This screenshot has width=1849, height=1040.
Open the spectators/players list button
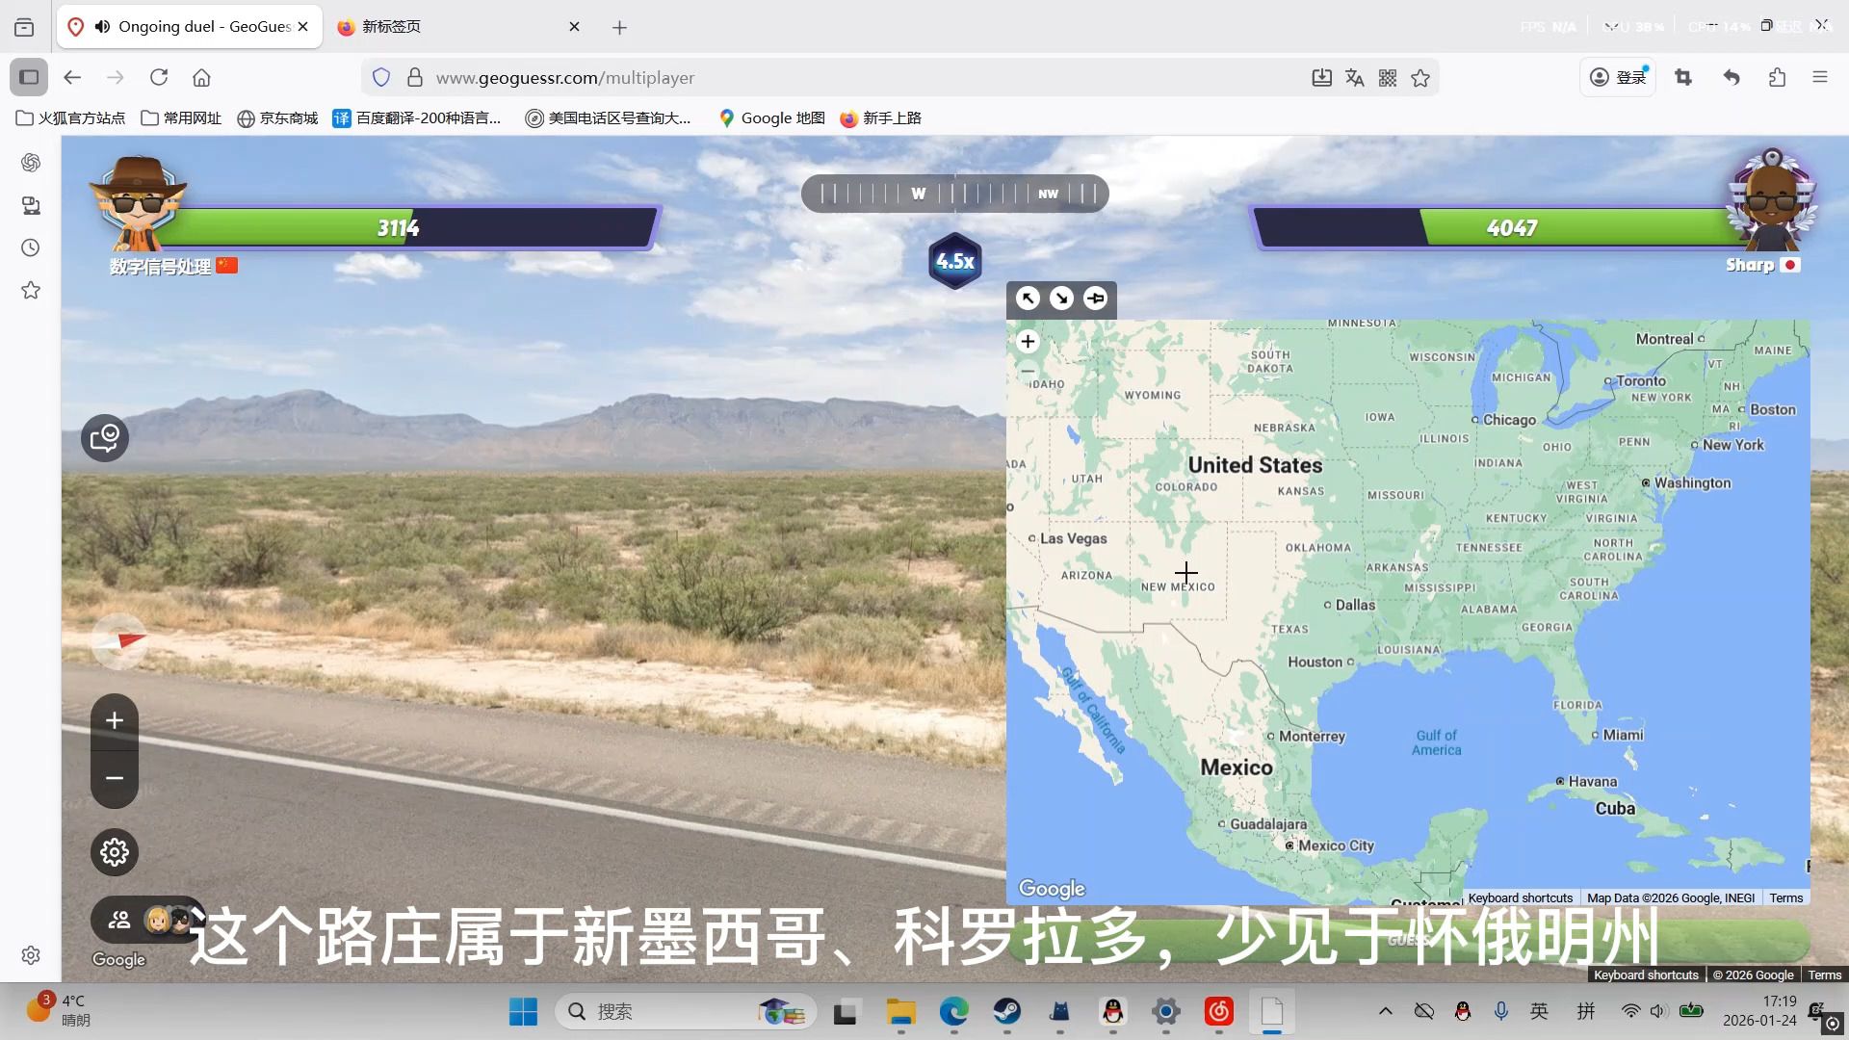119,920
